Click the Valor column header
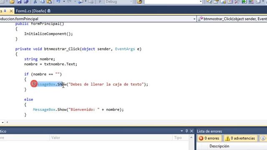Image resolution: width=267 pixels, height=150 pixels. point(111,137)
